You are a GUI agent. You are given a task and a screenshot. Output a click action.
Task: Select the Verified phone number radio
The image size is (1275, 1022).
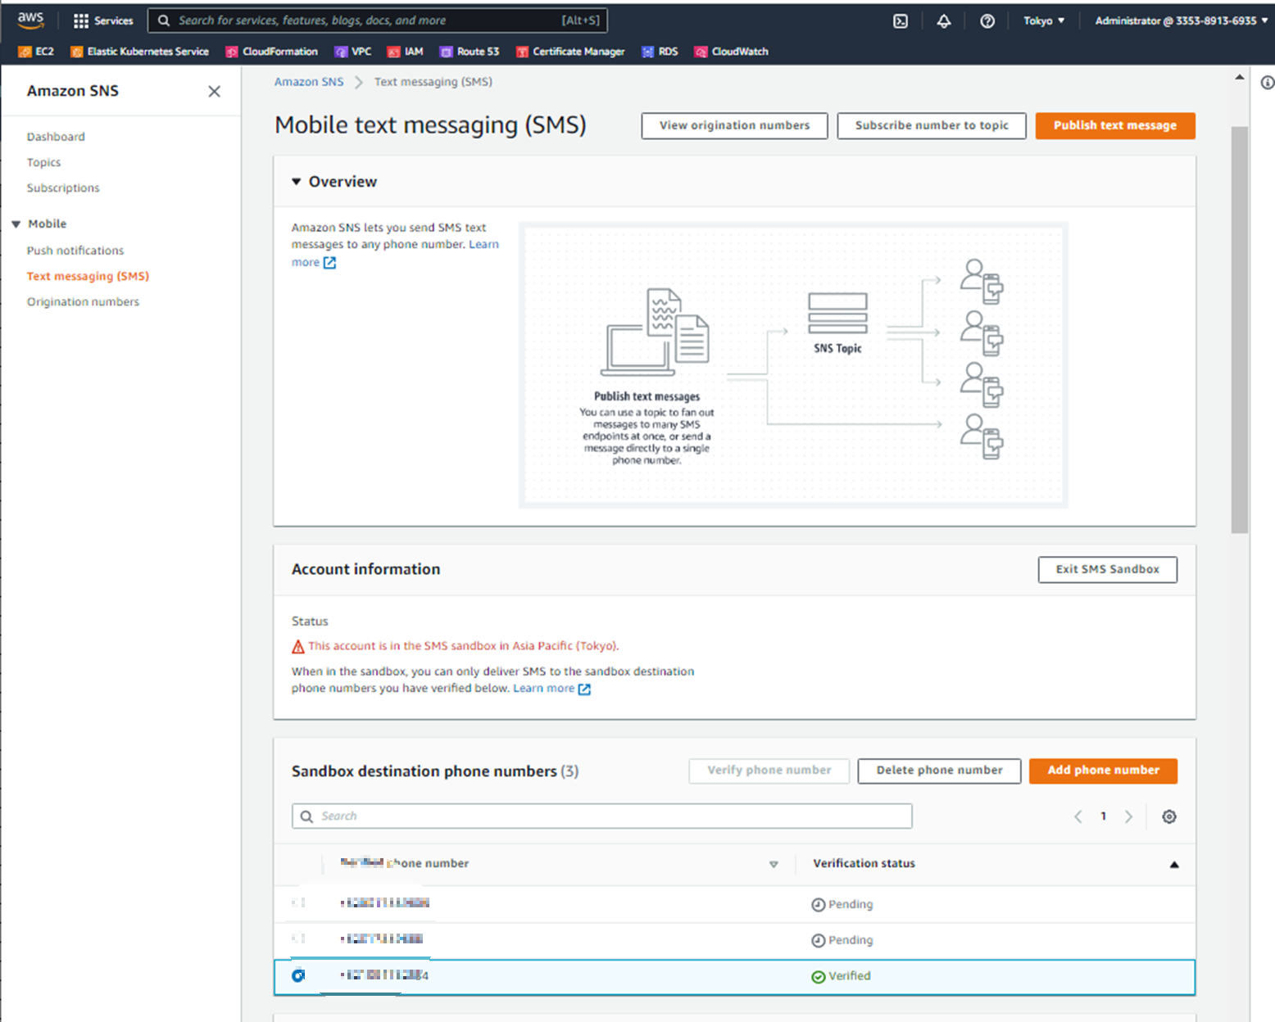[x=298, y=975]
